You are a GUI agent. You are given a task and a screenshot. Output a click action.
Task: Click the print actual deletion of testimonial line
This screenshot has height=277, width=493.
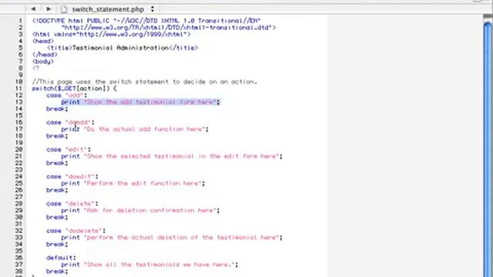(x=172, y=238)
